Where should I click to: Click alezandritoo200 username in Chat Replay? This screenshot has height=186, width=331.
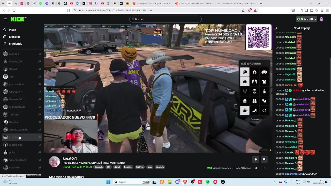(x=294, y=174)
